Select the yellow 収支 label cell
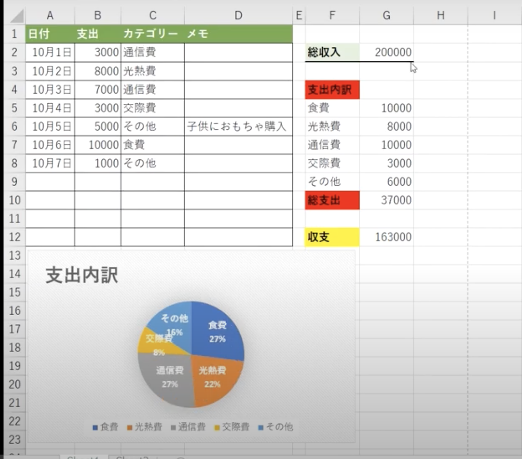Image resolution: width=522 pixels, height=459 pixels. [332, 237]
